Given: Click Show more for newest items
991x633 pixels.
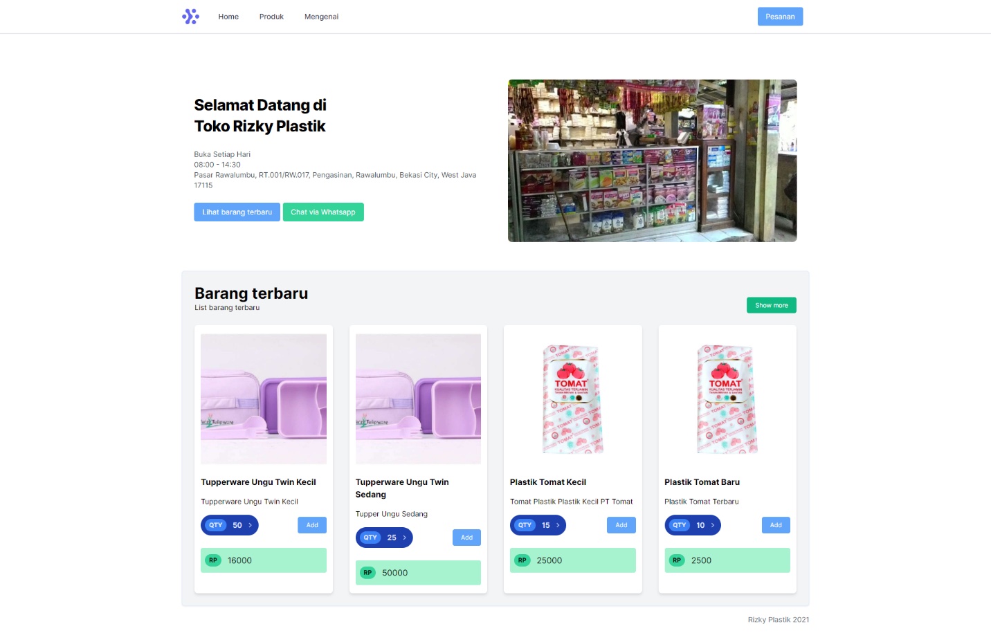Looking at the screenshot, I should click(772, 305).
